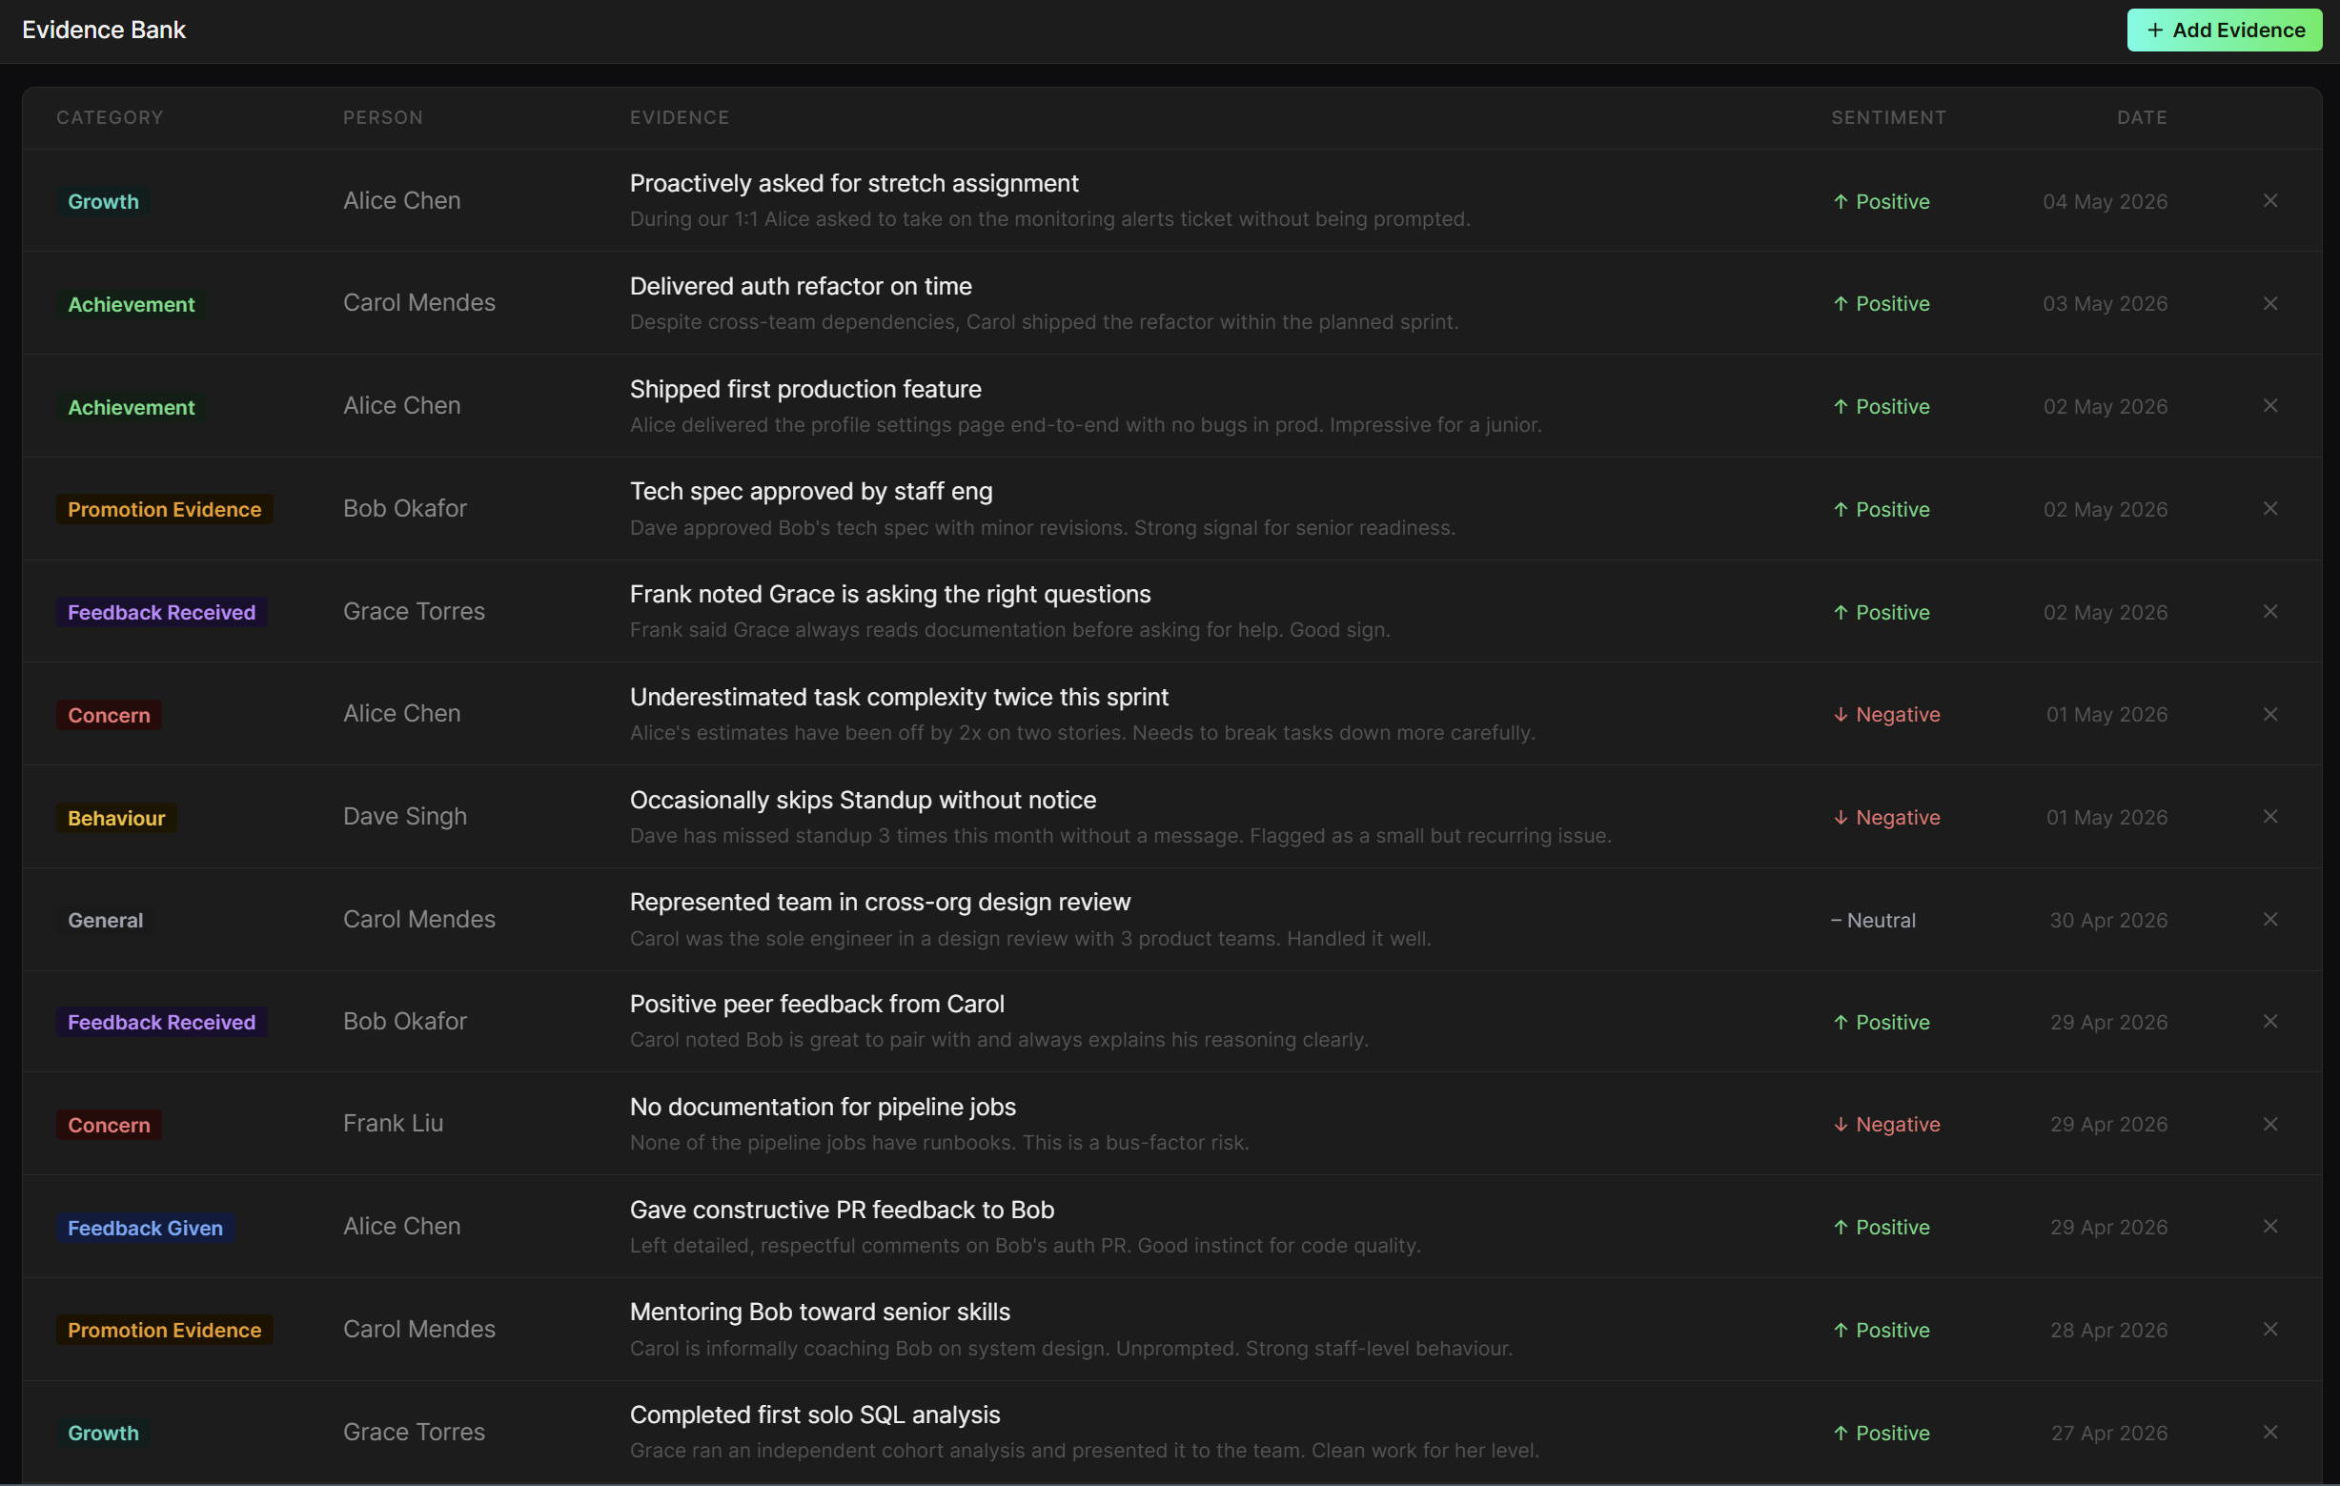The width and height of the screenshot is (2340, 1486).
Task: Click the Add Evidence button
Action: 2224,31
